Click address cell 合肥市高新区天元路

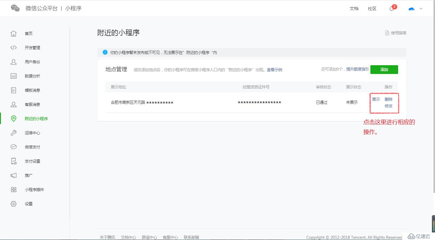[128, 102]
